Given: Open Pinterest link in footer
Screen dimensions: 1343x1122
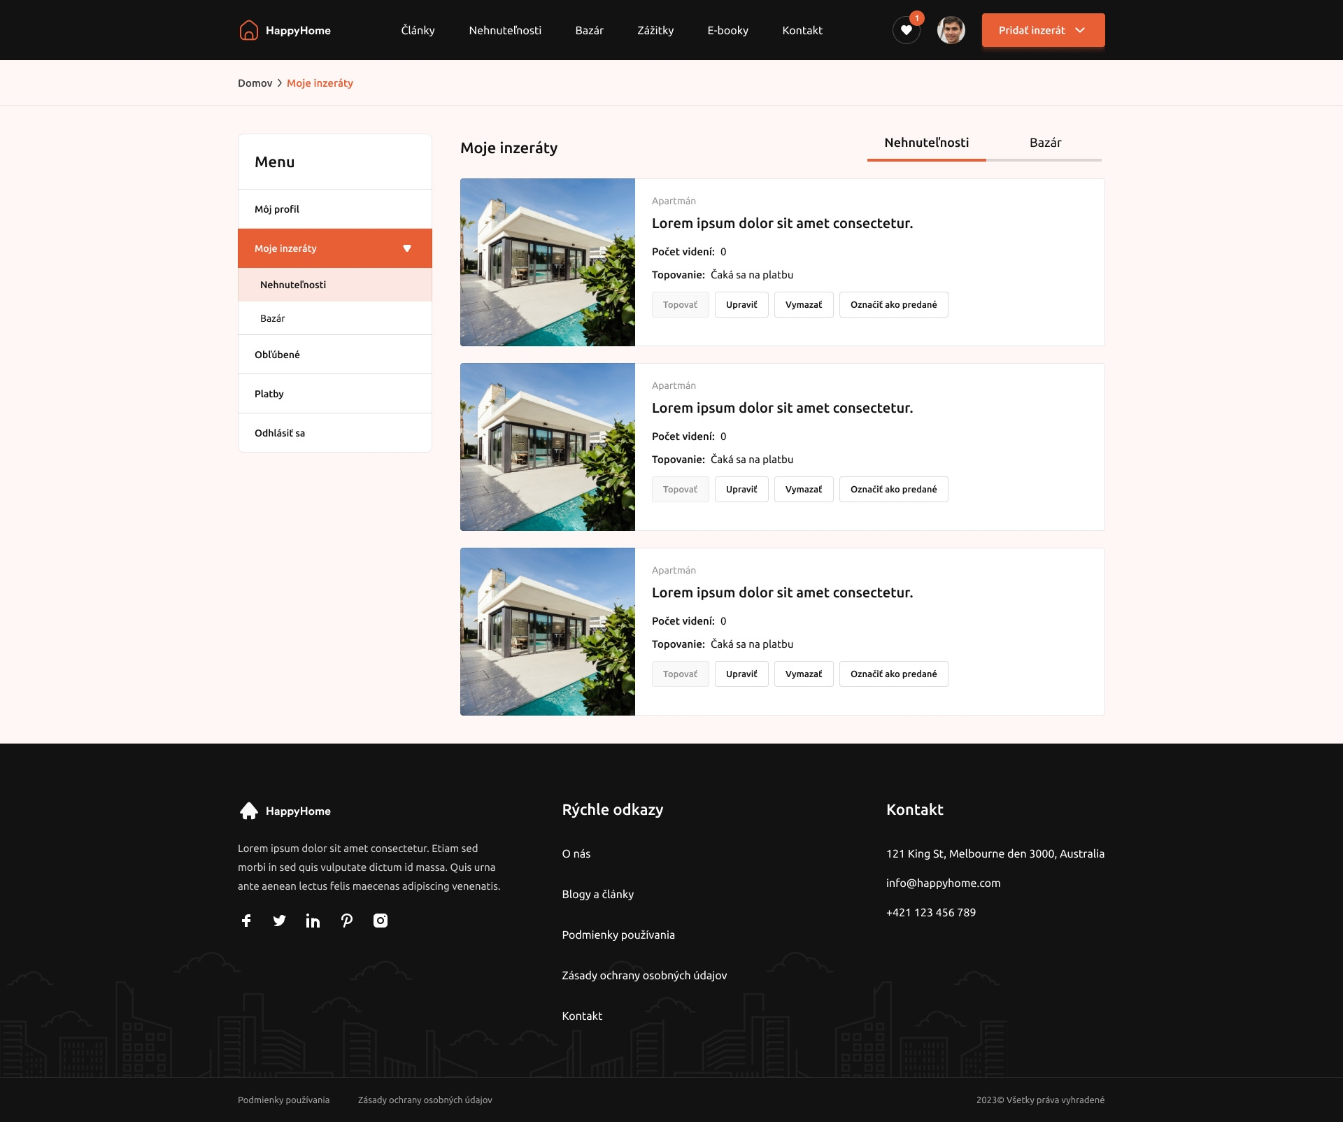Looking at the screenshot, I should [x=347, y=921].
